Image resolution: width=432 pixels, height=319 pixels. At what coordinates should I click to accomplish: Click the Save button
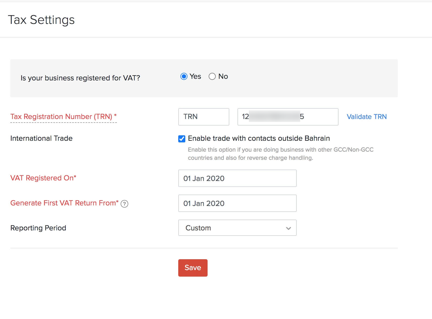coord(193,268)
